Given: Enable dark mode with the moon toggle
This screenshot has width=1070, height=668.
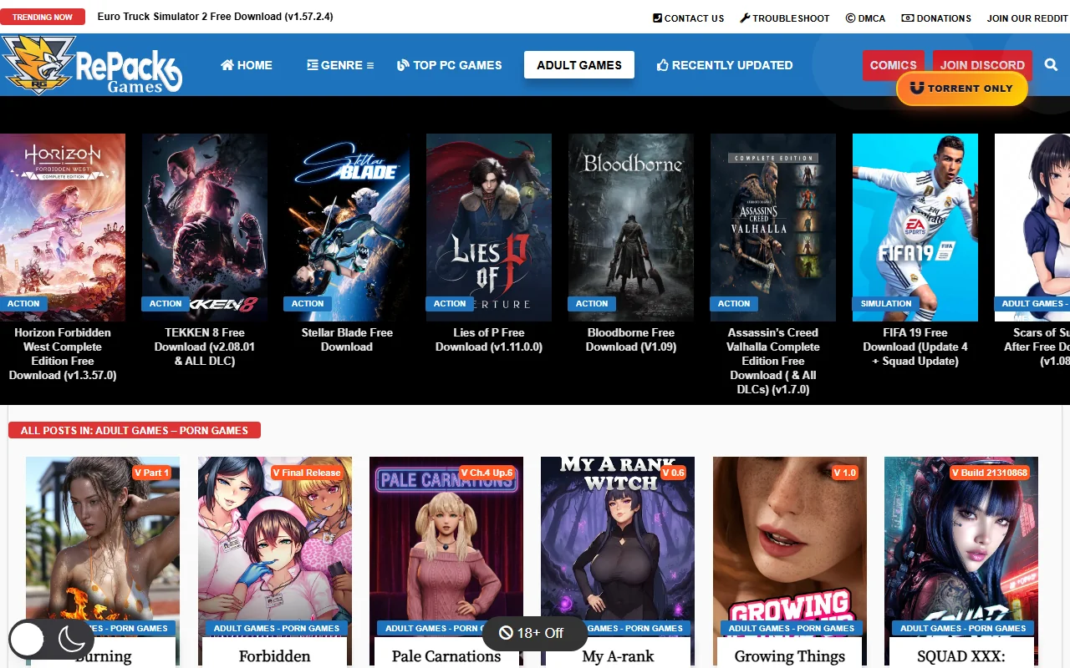Looking at the screenshot, I should point(74,639).
